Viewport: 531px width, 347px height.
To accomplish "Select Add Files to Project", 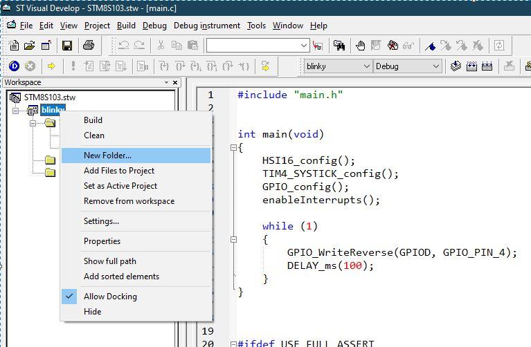I will pos(136,171).
